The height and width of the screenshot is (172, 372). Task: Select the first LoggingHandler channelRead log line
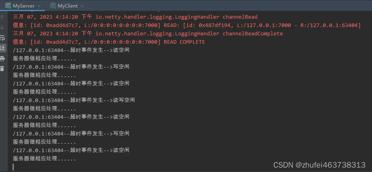click(135, 17)
